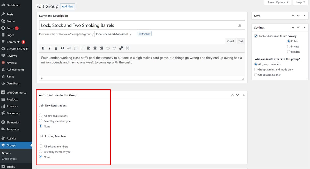Insert a bulleted list
The width and height of the screenshot is (310, 169).
tap(76, 48)
